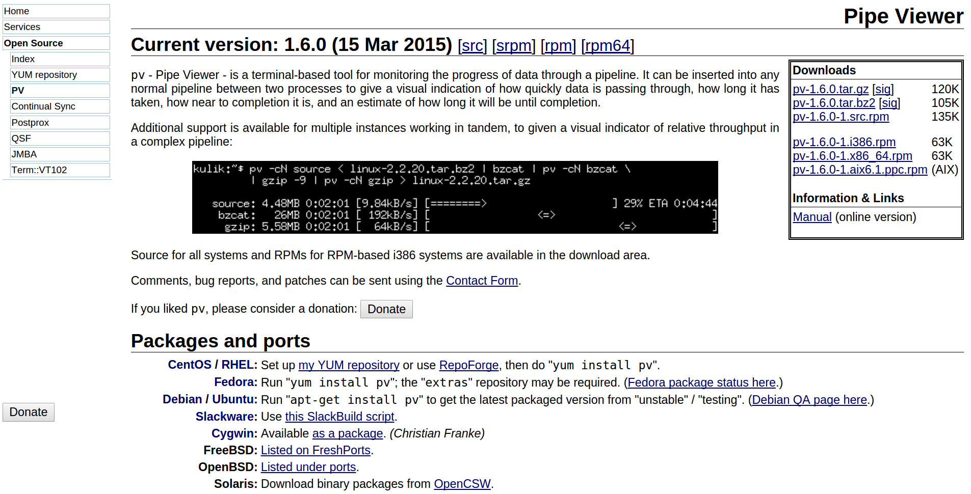The height and width of the screenshot is (494, 971).
Task: Click the CentOS / RHEL label
Action: click(213, 365)
